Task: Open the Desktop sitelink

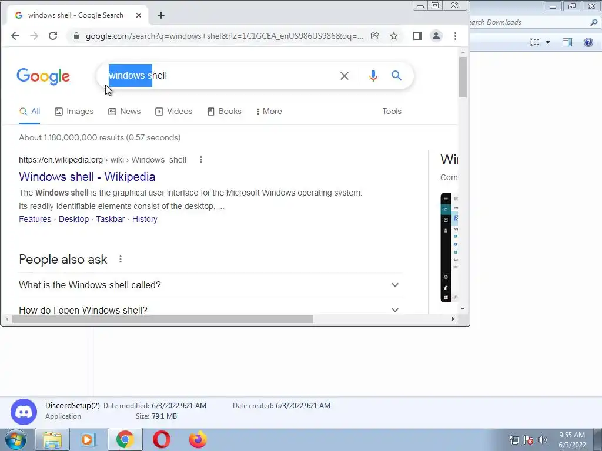Action: point(73,220)
